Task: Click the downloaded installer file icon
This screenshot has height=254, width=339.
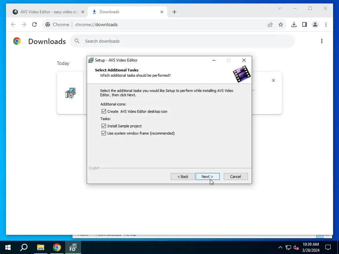Action: pyautogui.click(x=70, y=93)
